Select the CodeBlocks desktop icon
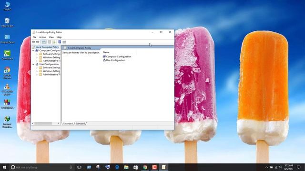Image resolution: width=305 pixels, height=171 pixels. (7, 104)
